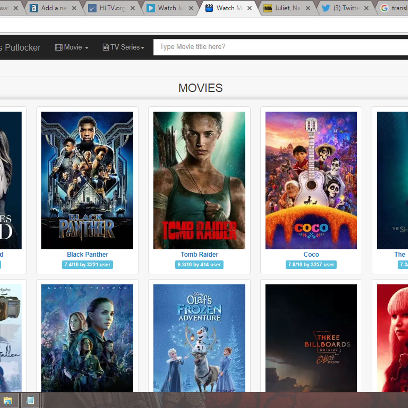Close the IMDb tab

point(308,8)
